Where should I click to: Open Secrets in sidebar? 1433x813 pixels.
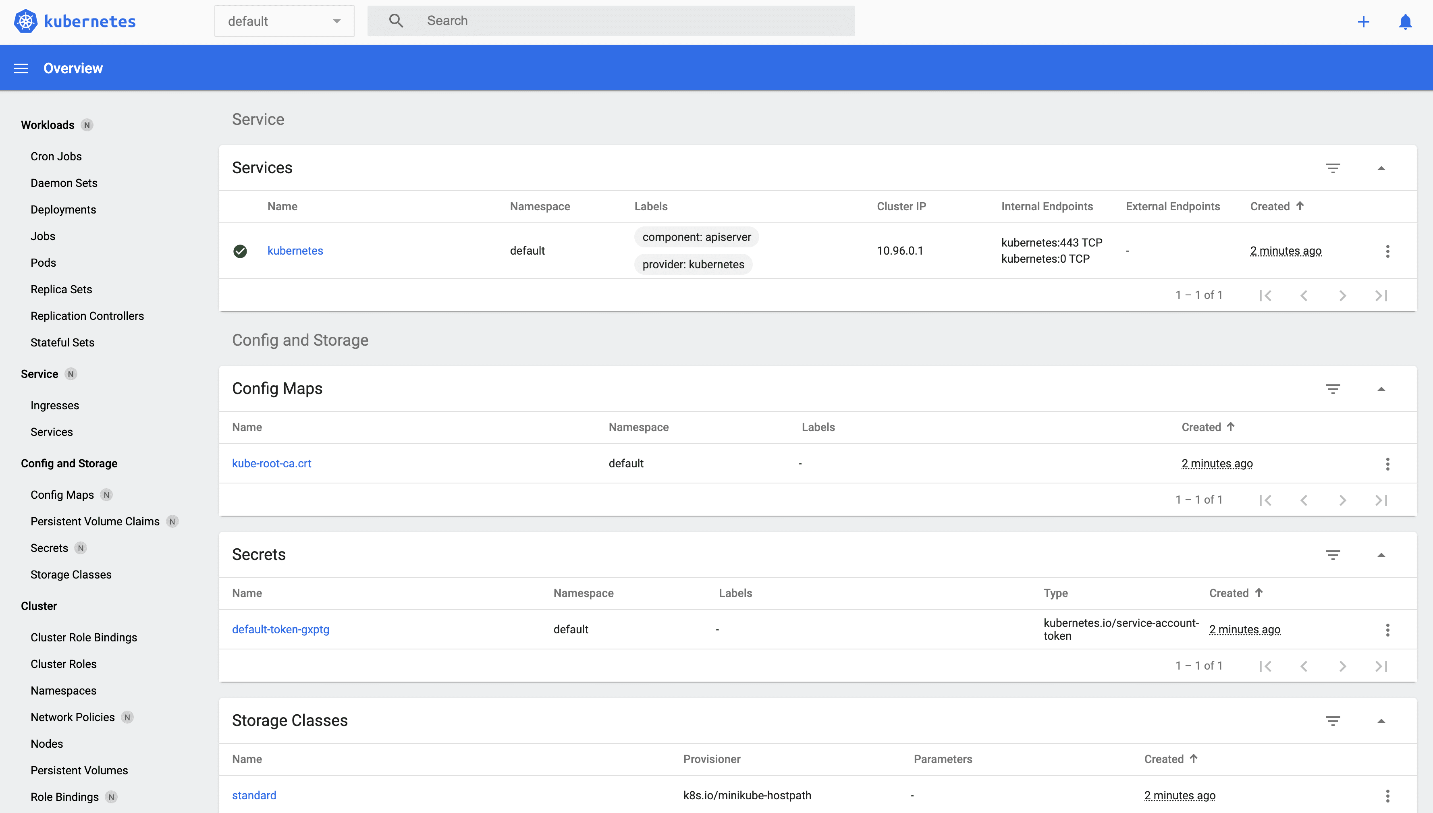click(x=49, y=548)
